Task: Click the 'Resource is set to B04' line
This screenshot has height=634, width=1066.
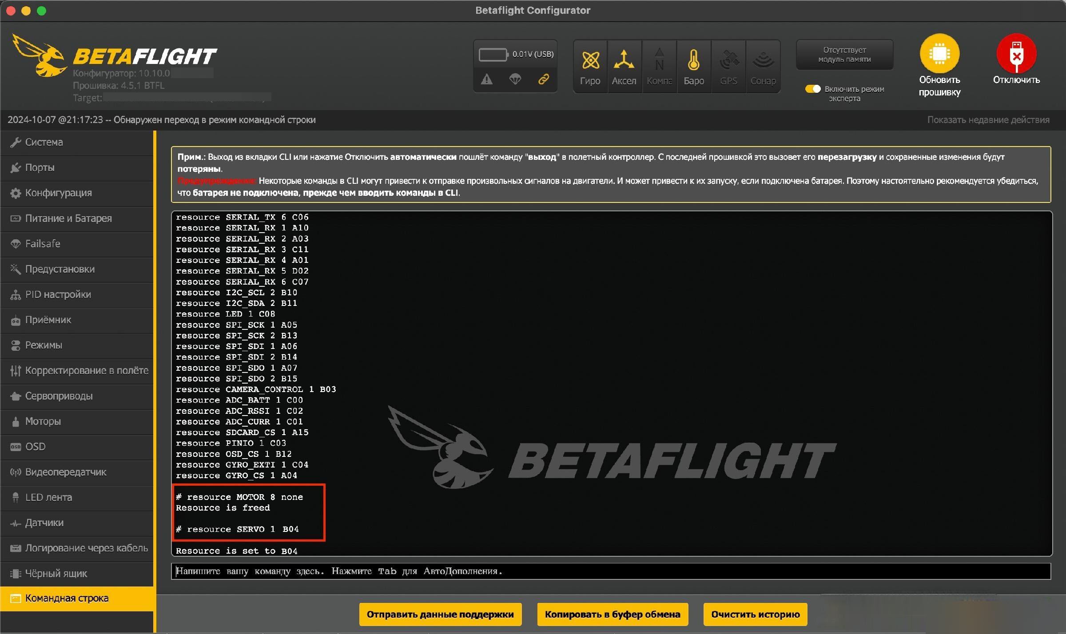Action: (237, 551)
